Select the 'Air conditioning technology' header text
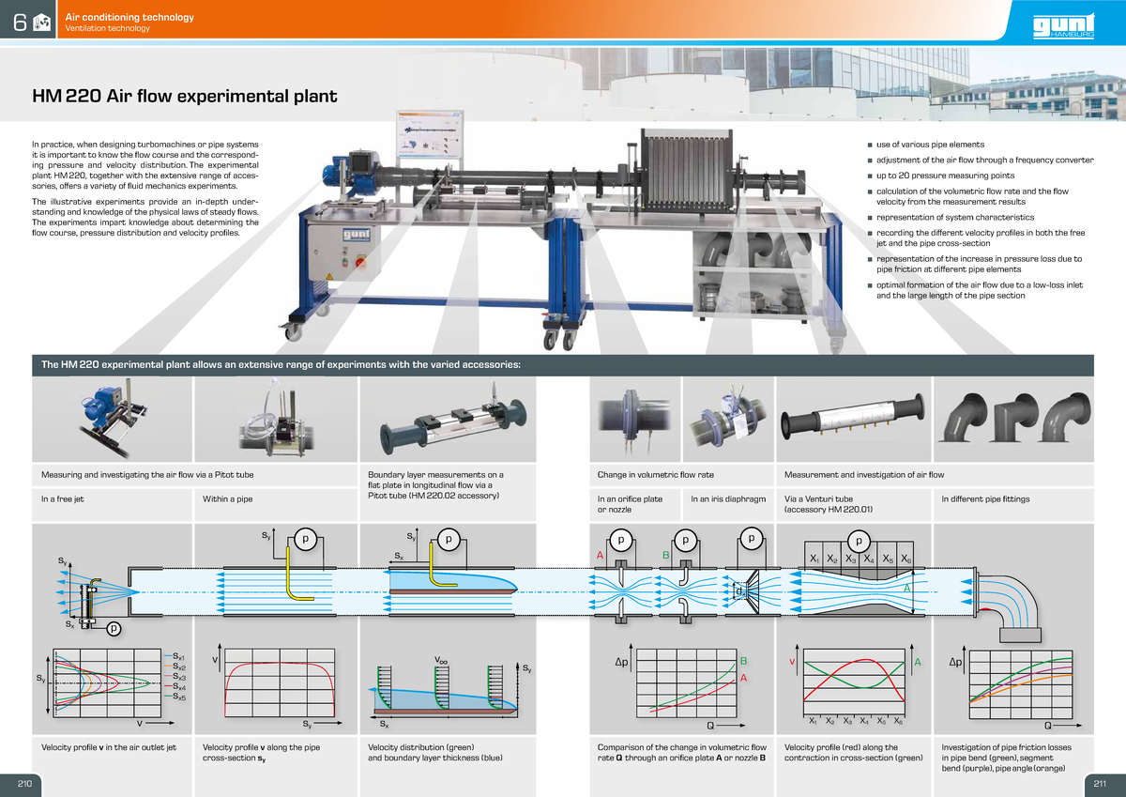 click(x=129, y=17)
